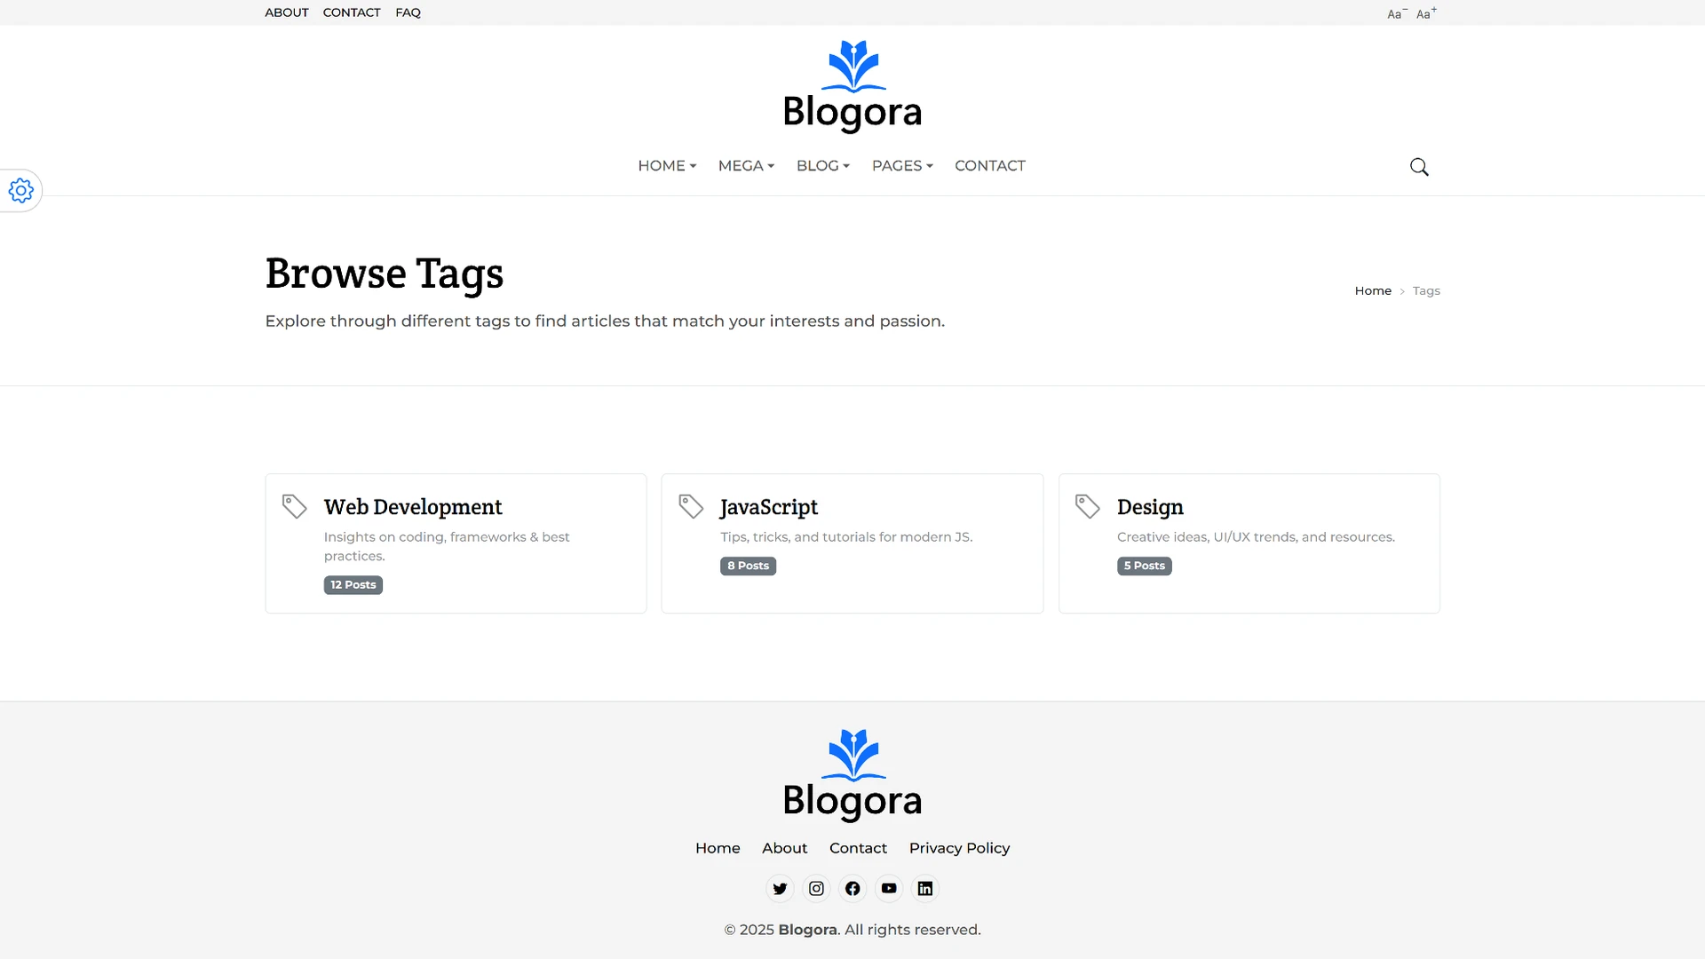Screen dimensions: 1705x959
Task: Open FAQ in the top bar
Action: pyautogui.click(x=408, y=12)
